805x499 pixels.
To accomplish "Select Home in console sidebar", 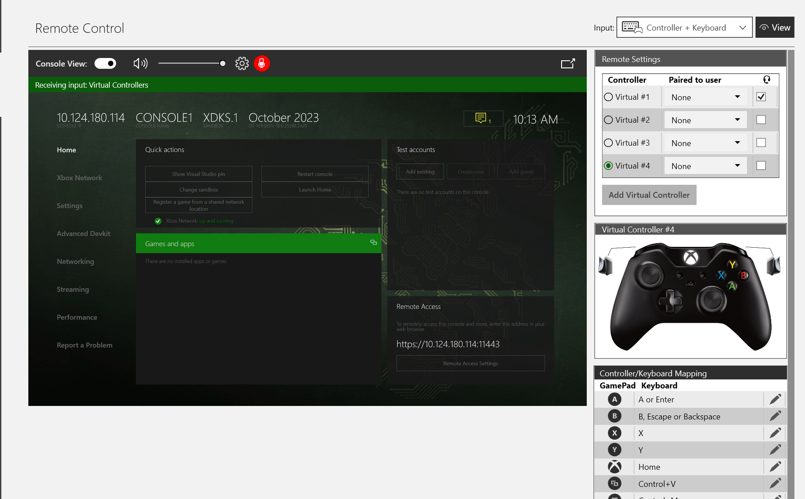I will click(67, 150).
